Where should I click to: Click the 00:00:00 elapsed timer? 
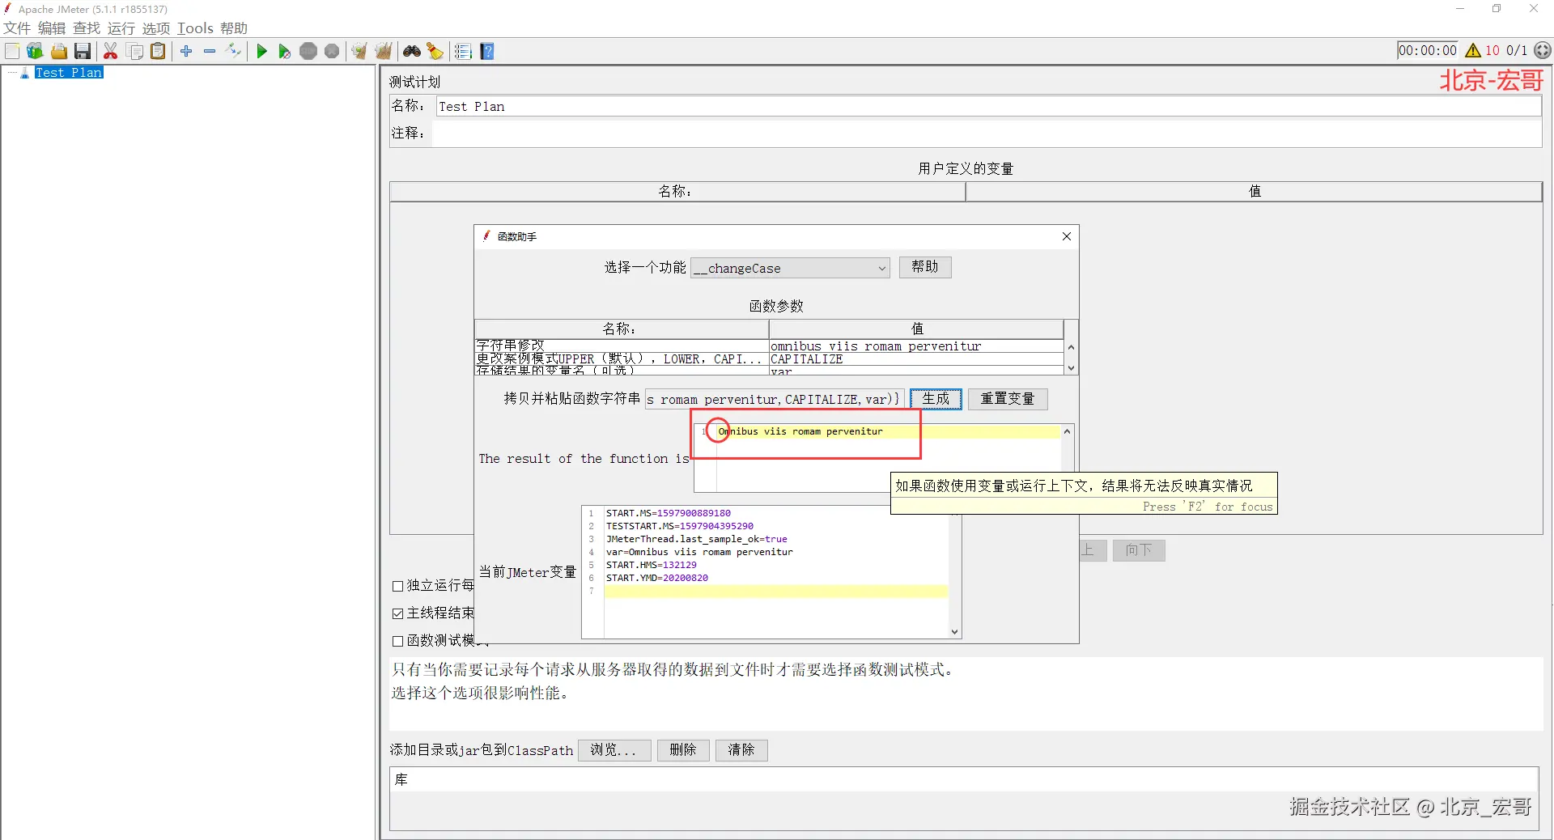click(x=1428, y=50)
